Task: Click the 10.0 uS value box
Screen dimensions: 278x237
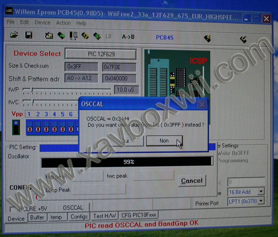Action: [x=126, y=90]
